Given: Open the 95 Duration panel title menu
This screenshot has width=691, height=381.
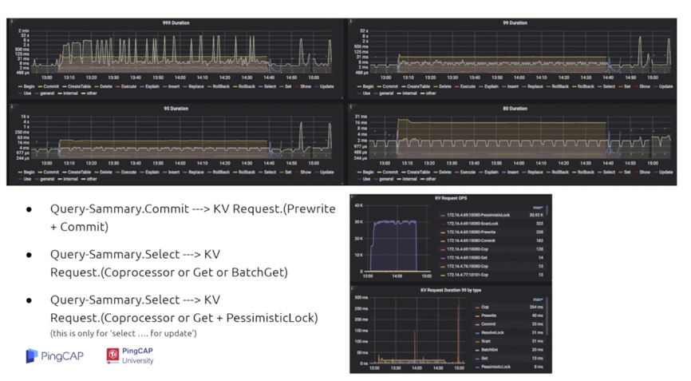Looking at the screenshot, I should (x=176, y=109).
